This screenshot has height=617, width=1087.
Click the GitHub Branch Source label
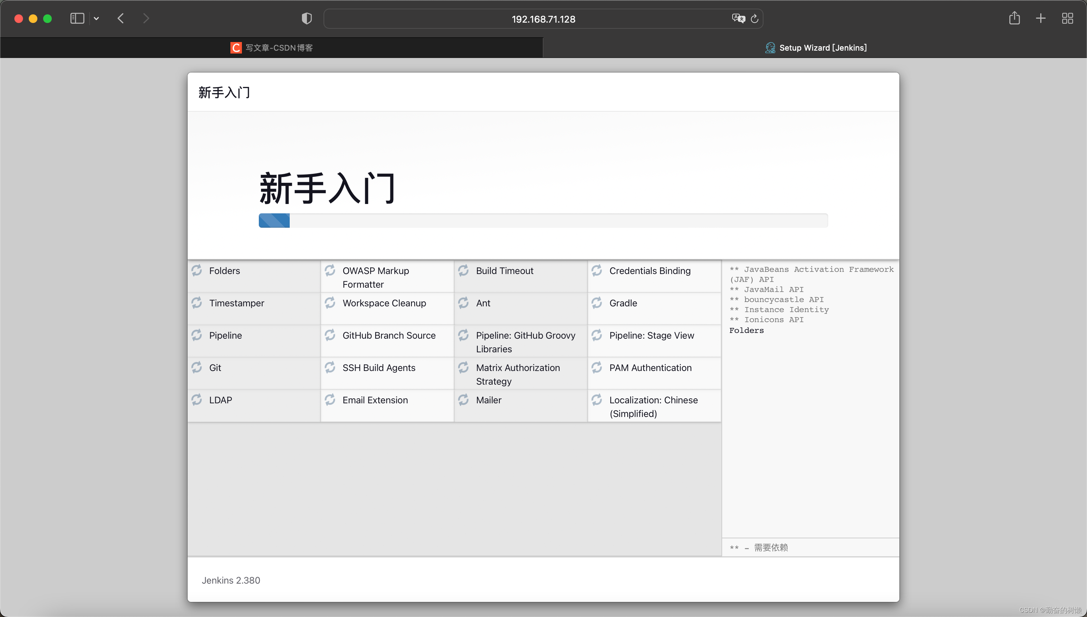coord(389,335)
